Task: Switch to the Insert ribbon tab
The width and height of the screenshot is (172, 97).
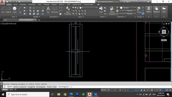Action: 15,4
